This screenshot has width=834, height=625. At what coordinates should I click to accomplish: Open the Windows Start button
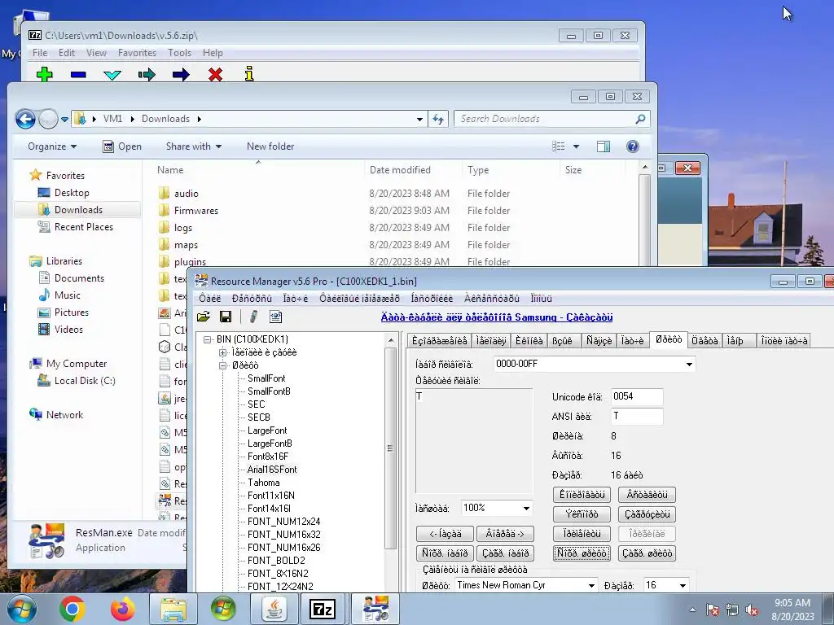pos(22,609)
